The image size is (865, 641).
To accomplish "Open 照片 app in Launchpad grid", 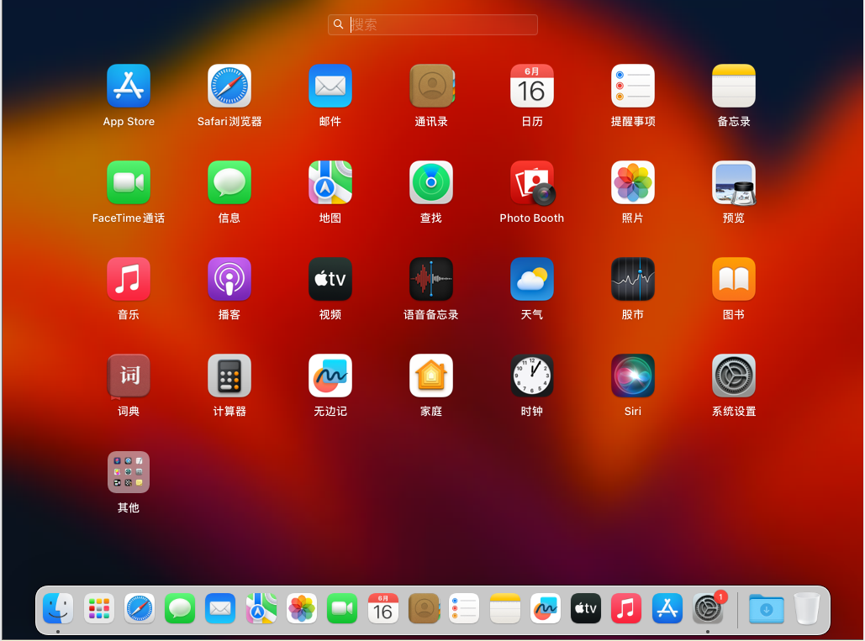I will (633, 182).
